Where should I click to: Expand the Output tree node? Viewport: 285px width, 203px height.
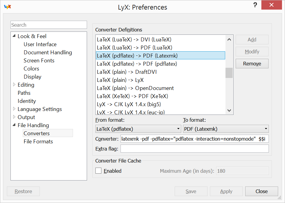14,117
